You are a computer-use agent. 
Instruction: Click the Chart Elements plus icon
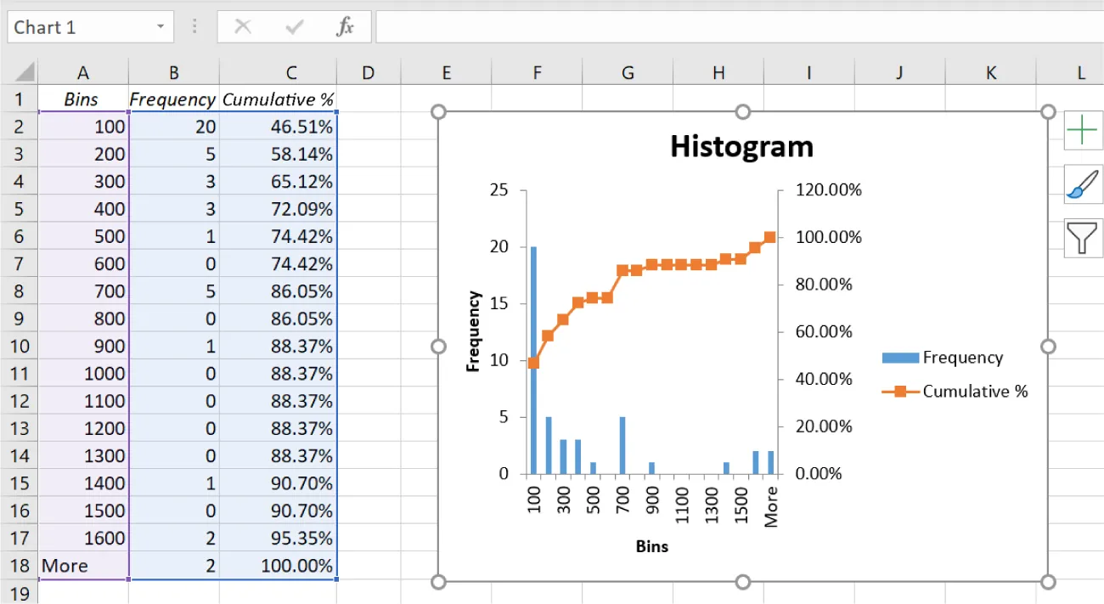[x=1082, y=129]
